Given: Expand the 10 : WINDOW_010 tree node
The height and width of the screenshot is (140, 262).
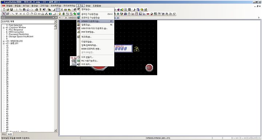Looking at the screenshot, I should pyautogui.click(x=4, y=41).
